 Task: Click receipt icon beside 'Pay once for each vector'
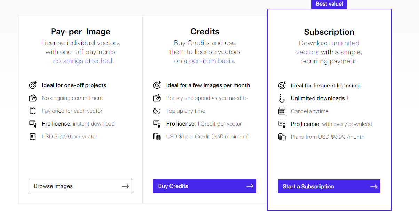click(x=33, y=111)
